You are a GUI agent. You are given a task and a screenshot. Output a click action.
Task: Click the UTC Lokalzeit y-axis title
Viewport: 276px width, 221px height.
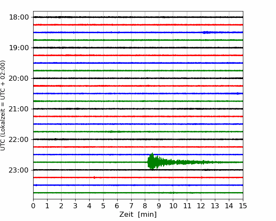click(x=3, y=105)
